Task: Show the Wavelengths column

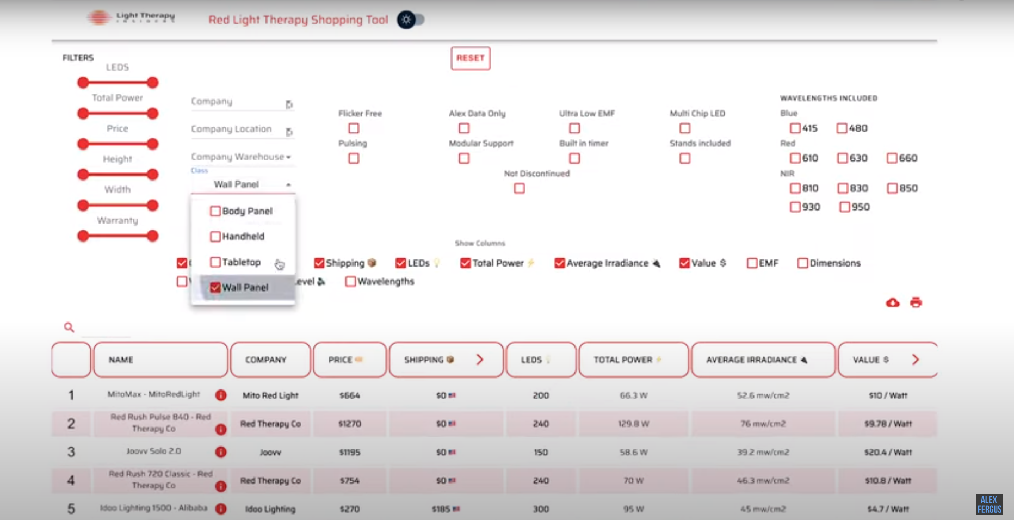Action: (x=351, y=282)
